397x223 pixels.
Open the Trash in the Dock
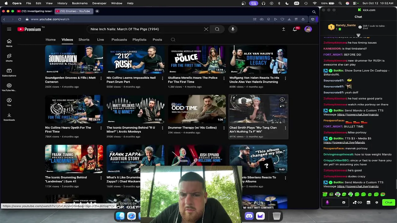[277, 216]
